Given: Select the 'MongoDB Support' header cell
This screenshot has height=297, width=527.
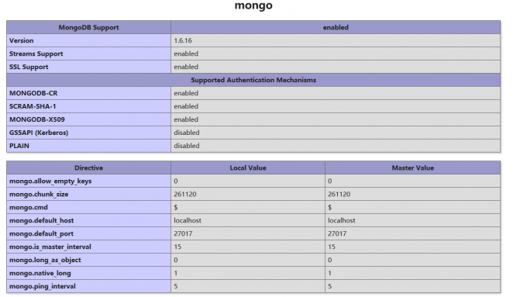Looking at the screenshot, I should 88,27.
